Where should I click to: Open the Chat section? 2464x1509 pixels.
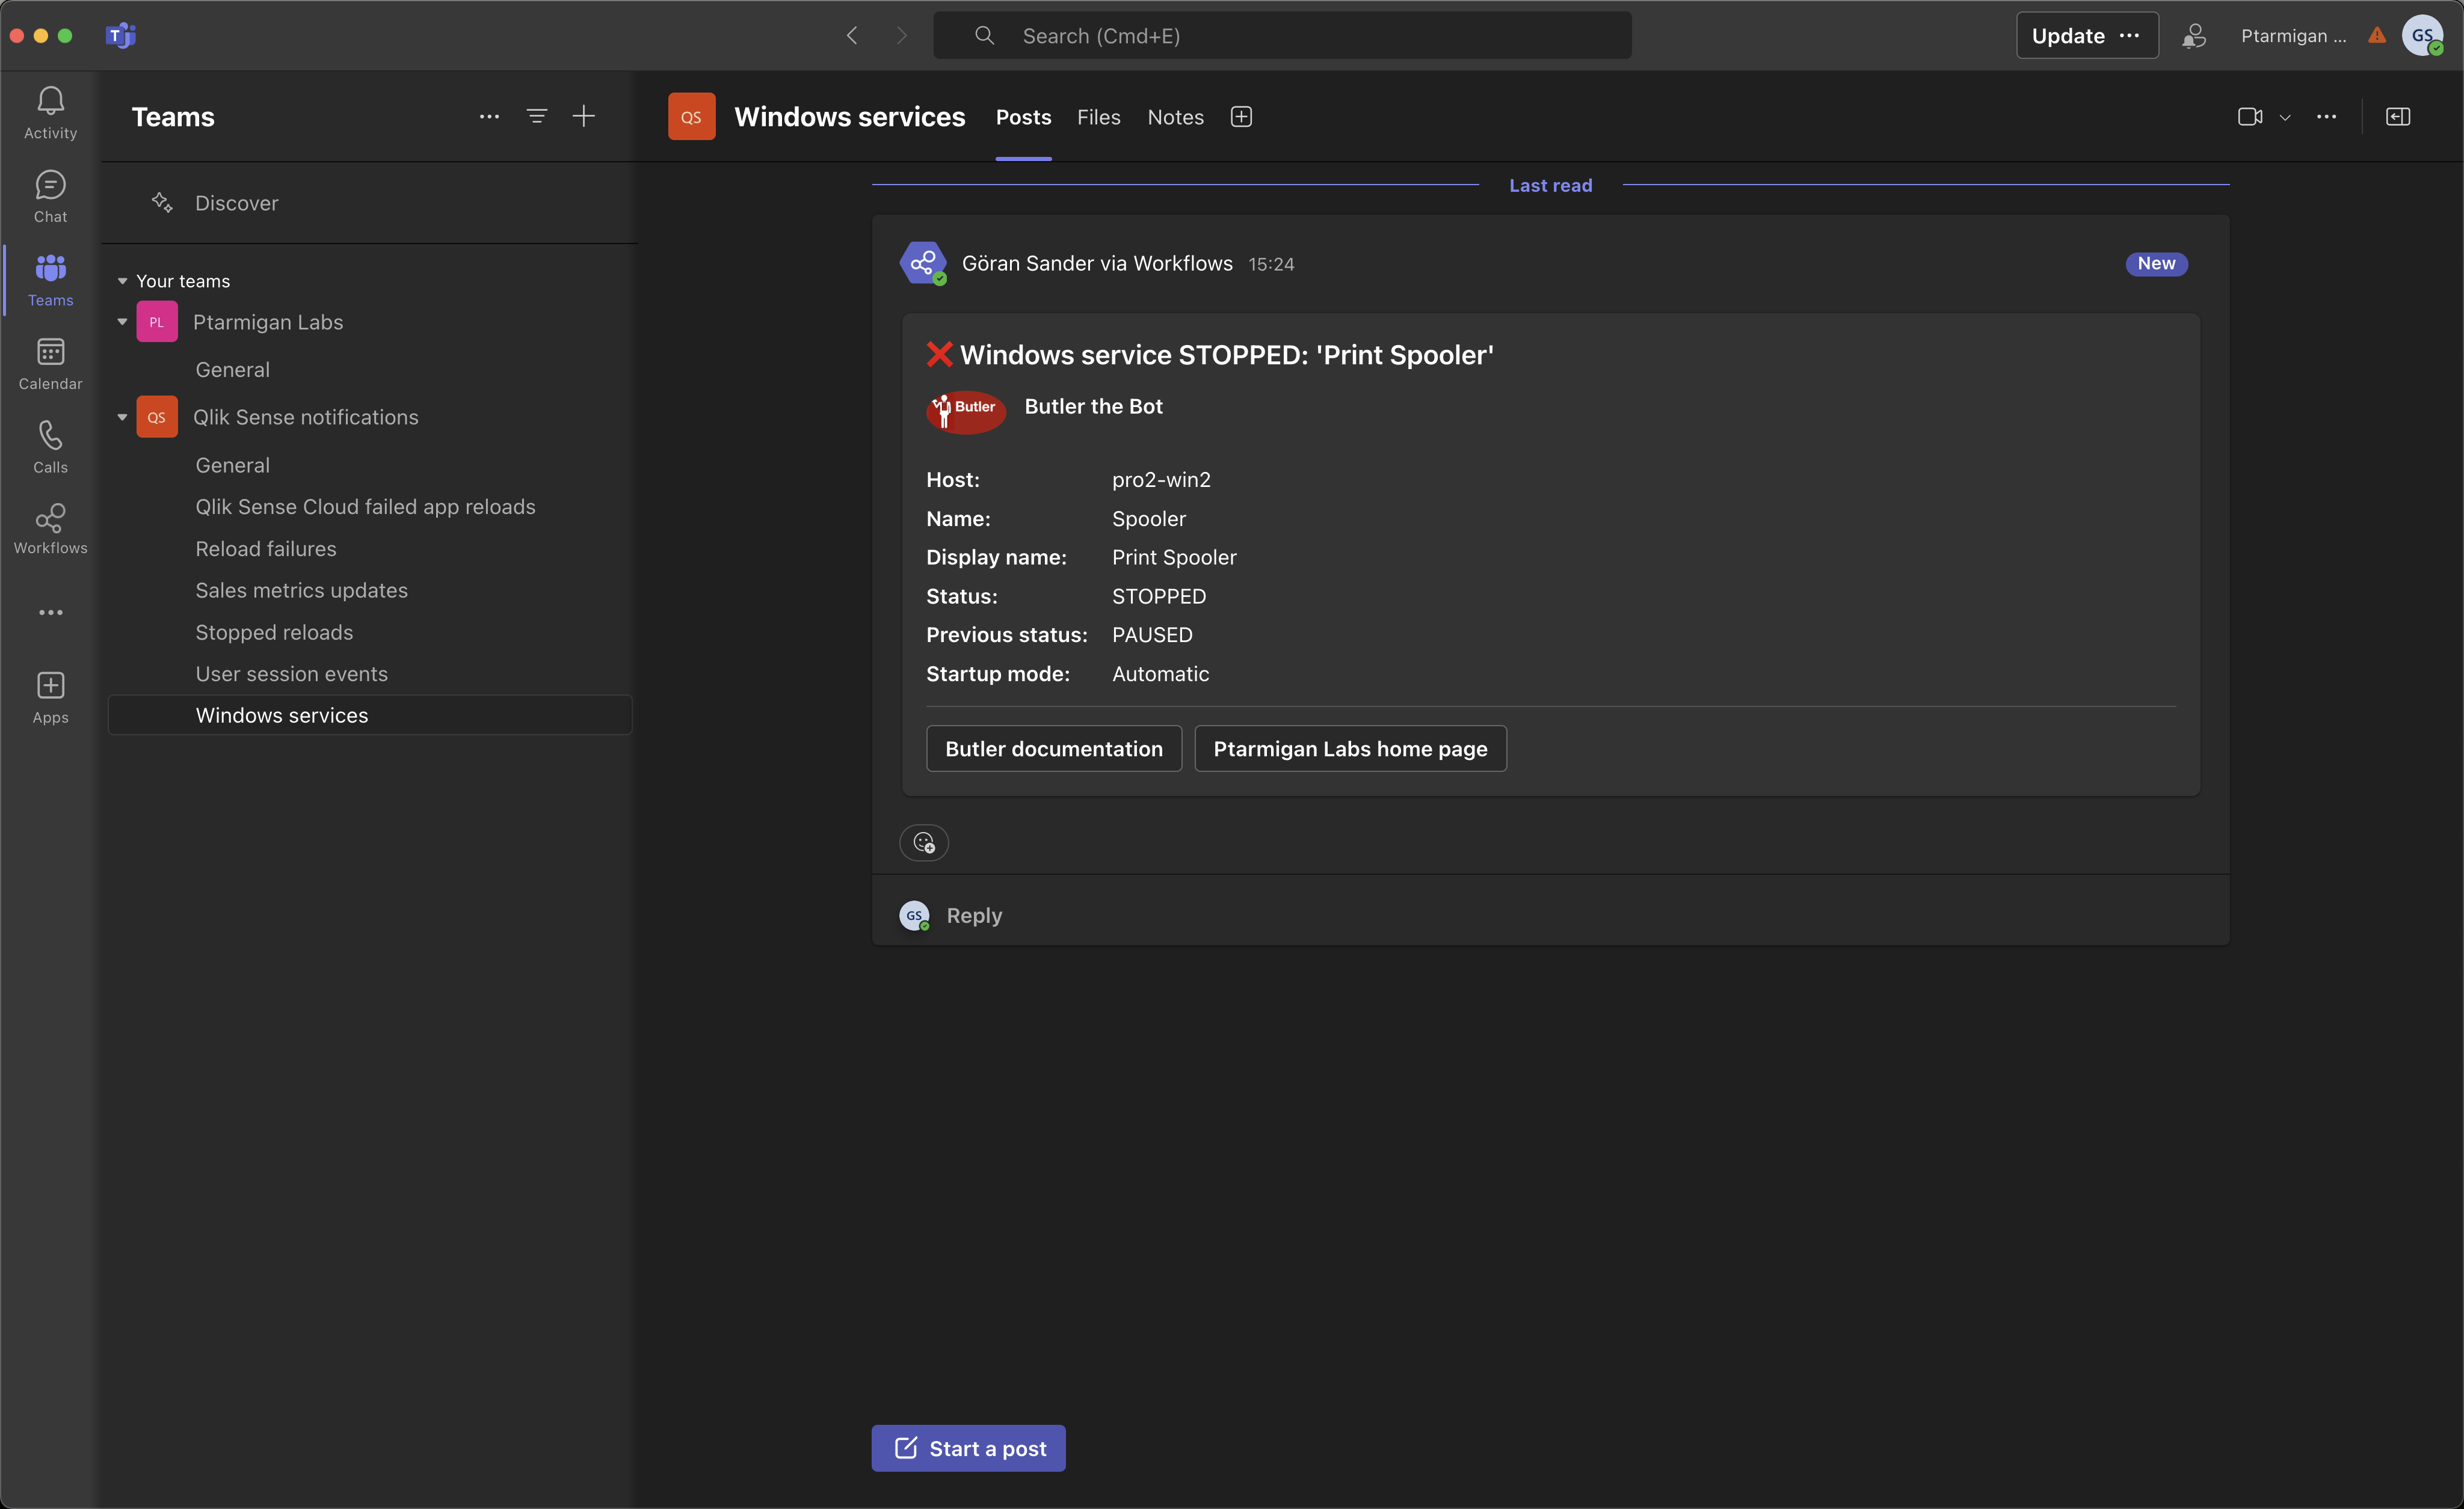click(x=50, y=196)
